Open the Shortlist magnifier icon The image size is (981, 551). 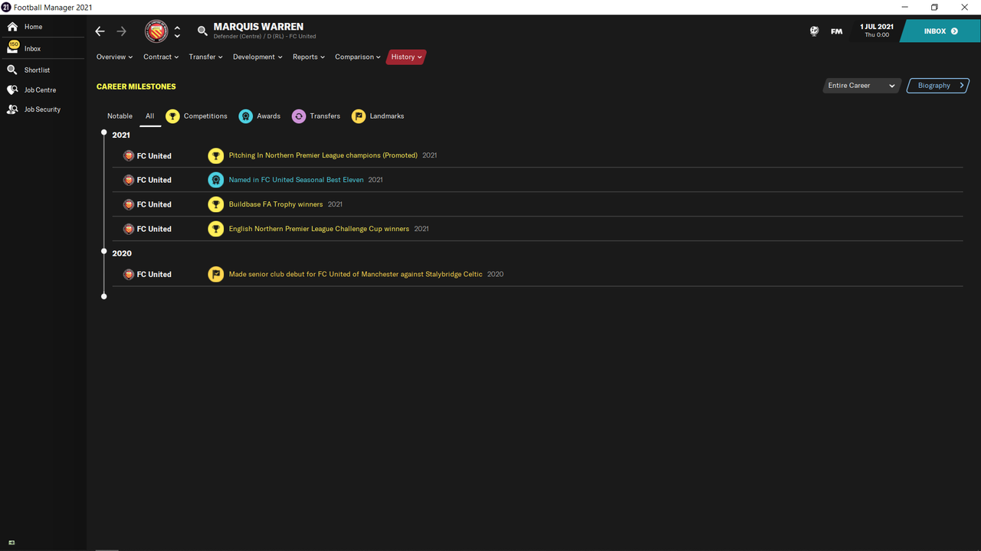[x=12, y=70]
